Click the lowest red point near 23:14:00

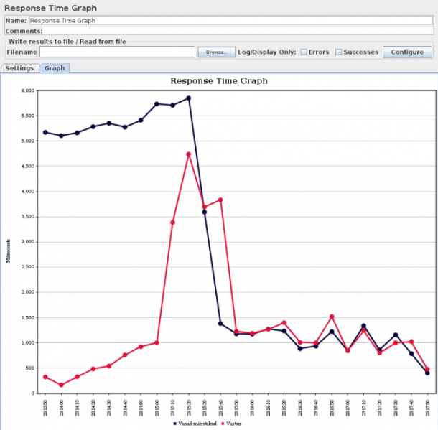[x=61, y=385]
